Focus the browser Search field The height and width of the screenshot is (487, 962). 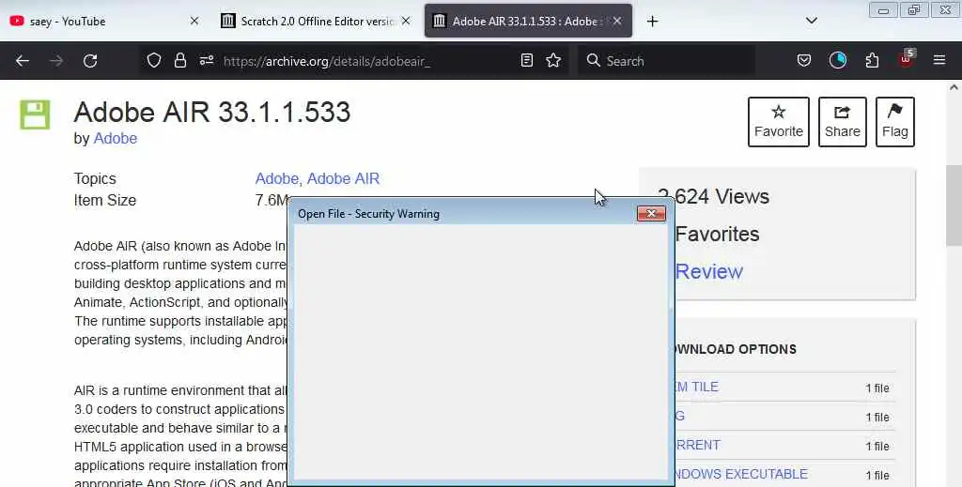point(666,61)
